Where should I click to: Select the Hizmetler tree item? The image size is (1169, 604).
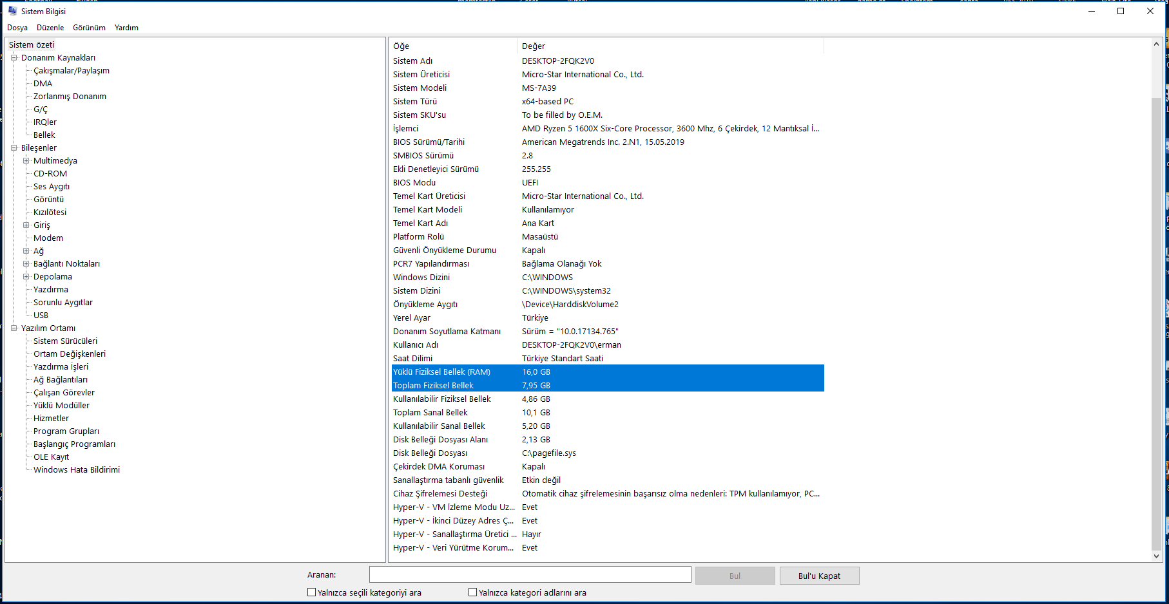52,419
